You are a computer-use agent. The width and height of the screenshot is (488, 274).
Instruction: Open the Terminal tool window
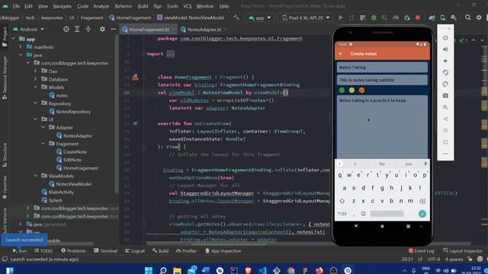(105, 250)
